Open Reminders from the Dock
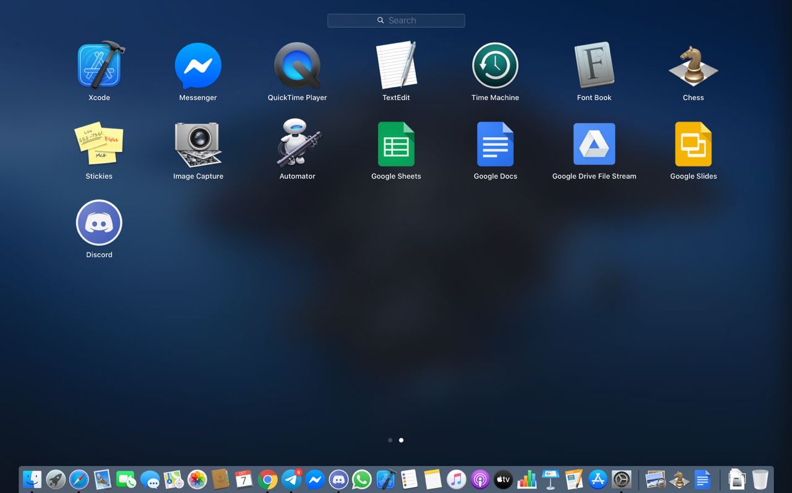792x493 pixels. point(409,479)
